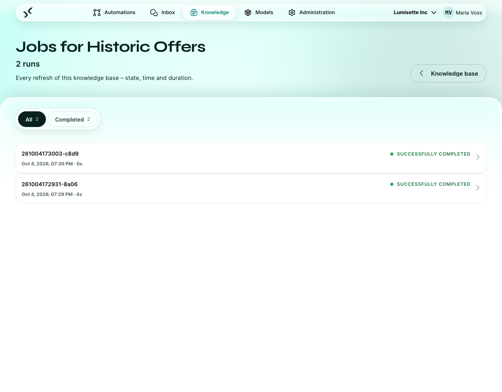Click the Automations workflow icon

tap(97, 13)
